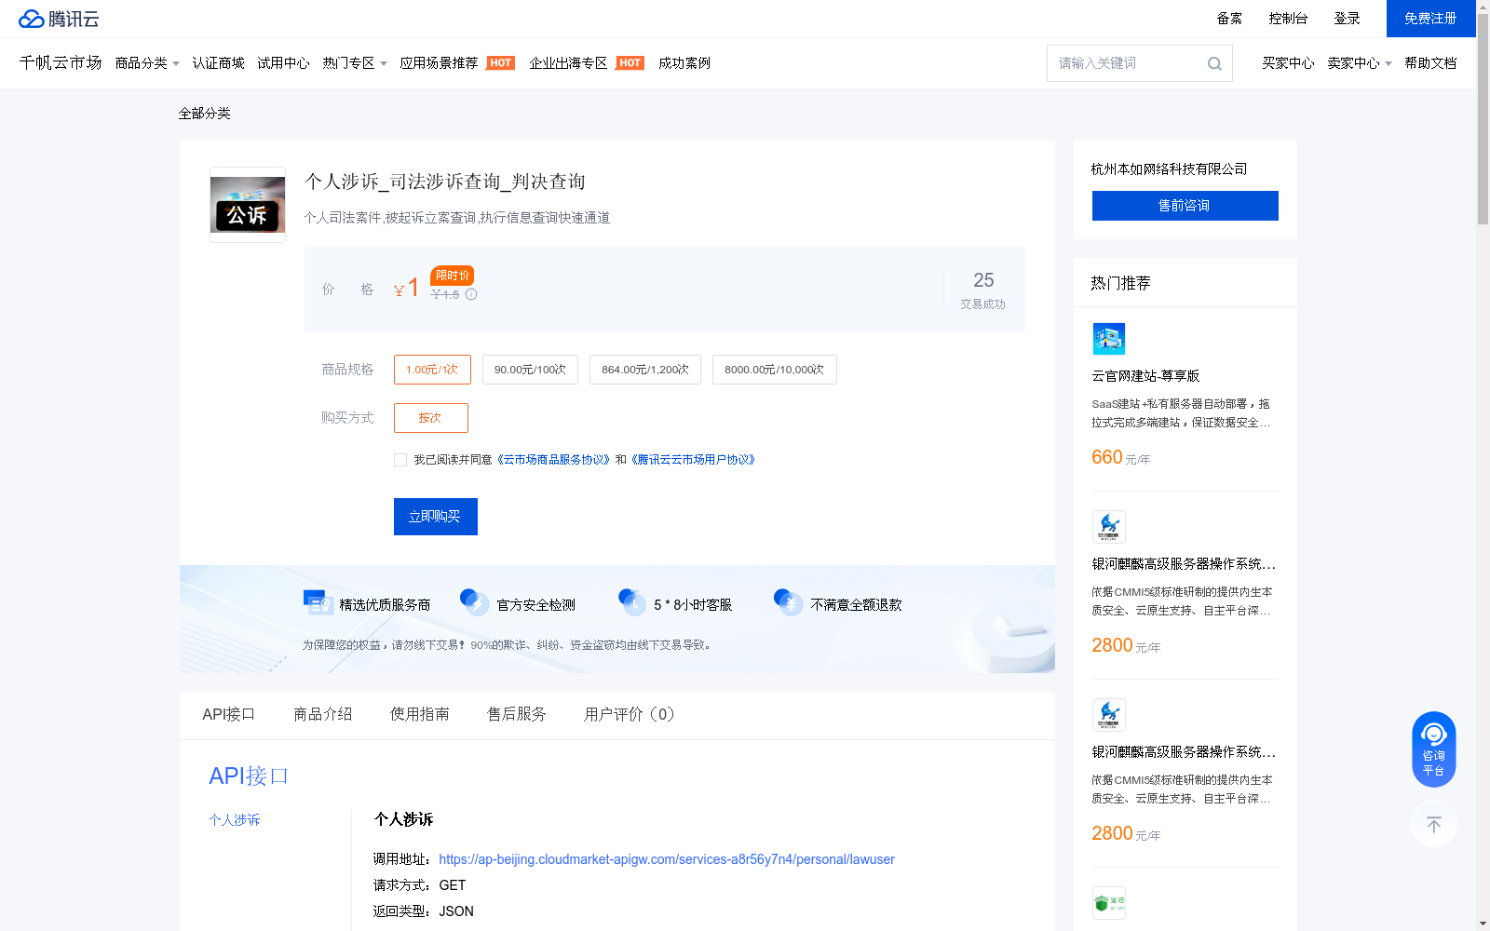This screenshot has width=1490, height=931.
Task: Open the 备案 link
Action: [x=1229, y=19]
